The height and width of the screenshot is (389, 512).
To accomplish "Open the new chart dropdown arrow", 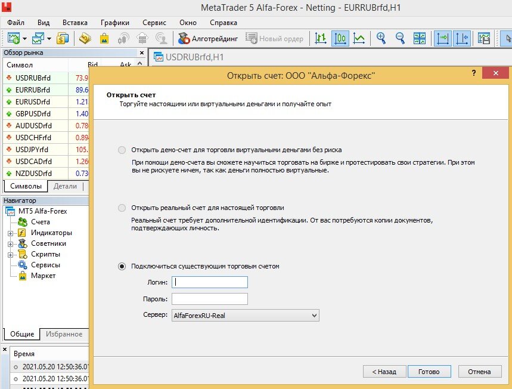I will click(x=25, y=39).
